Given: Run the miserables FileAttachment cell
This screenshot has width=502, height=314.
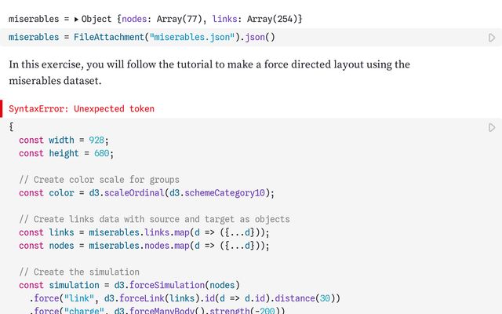Looking at the screenshot, I should click(492, 38).
